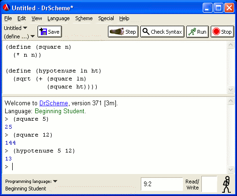Save the file with the Save button
237x196 pixels.
click(x=50, y=32)
